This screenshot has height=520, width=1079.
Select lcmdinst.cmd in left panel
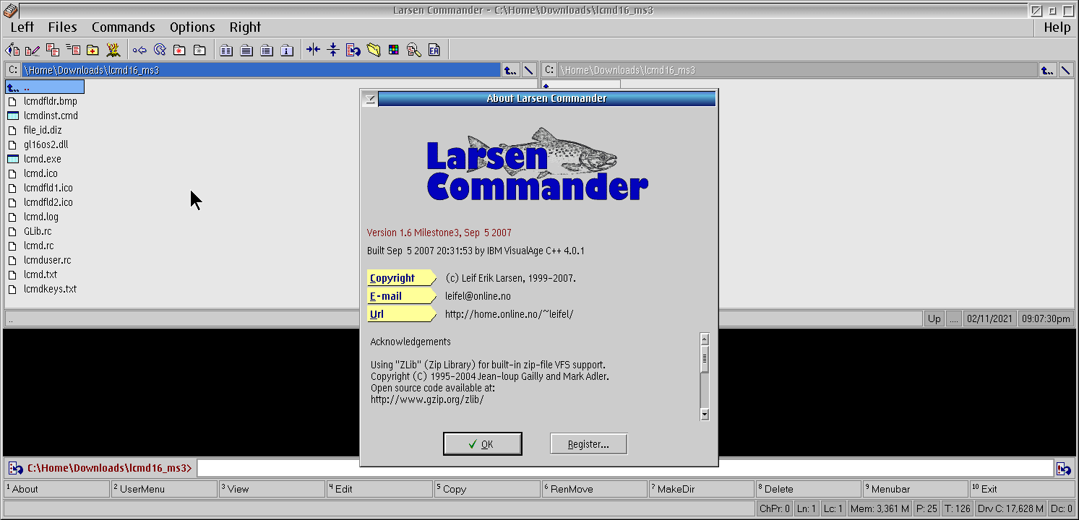(x=51, y=116)
